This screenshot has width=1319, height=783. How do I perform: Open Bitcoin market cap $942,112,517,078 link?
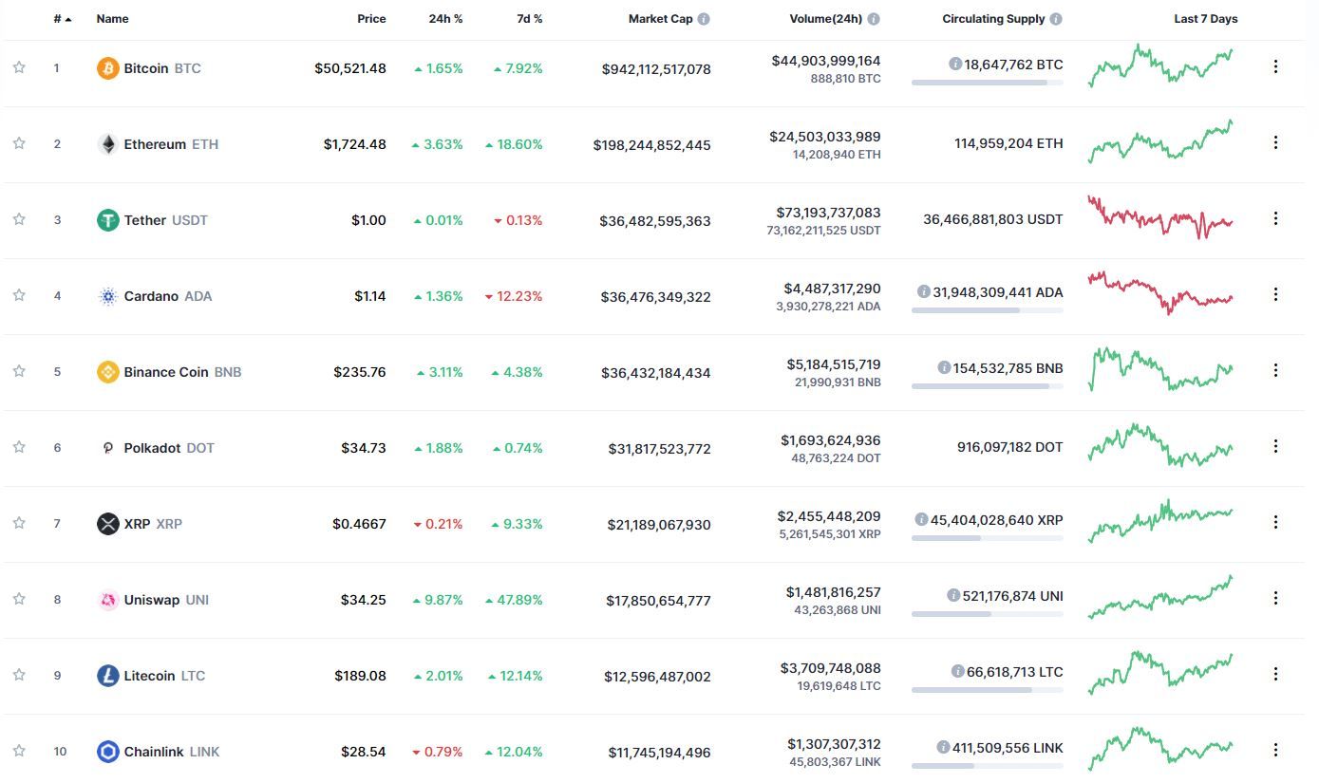coord(656,69)
